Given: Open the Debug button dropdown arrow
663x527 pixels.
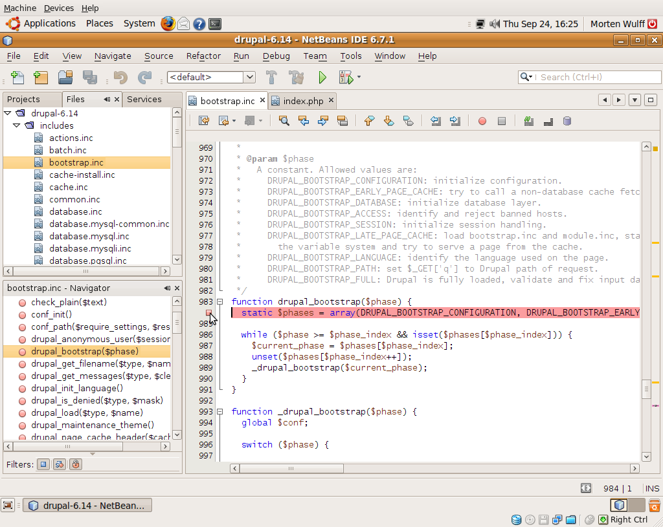Looking at the screenshot, I should (x=359, y=77).
